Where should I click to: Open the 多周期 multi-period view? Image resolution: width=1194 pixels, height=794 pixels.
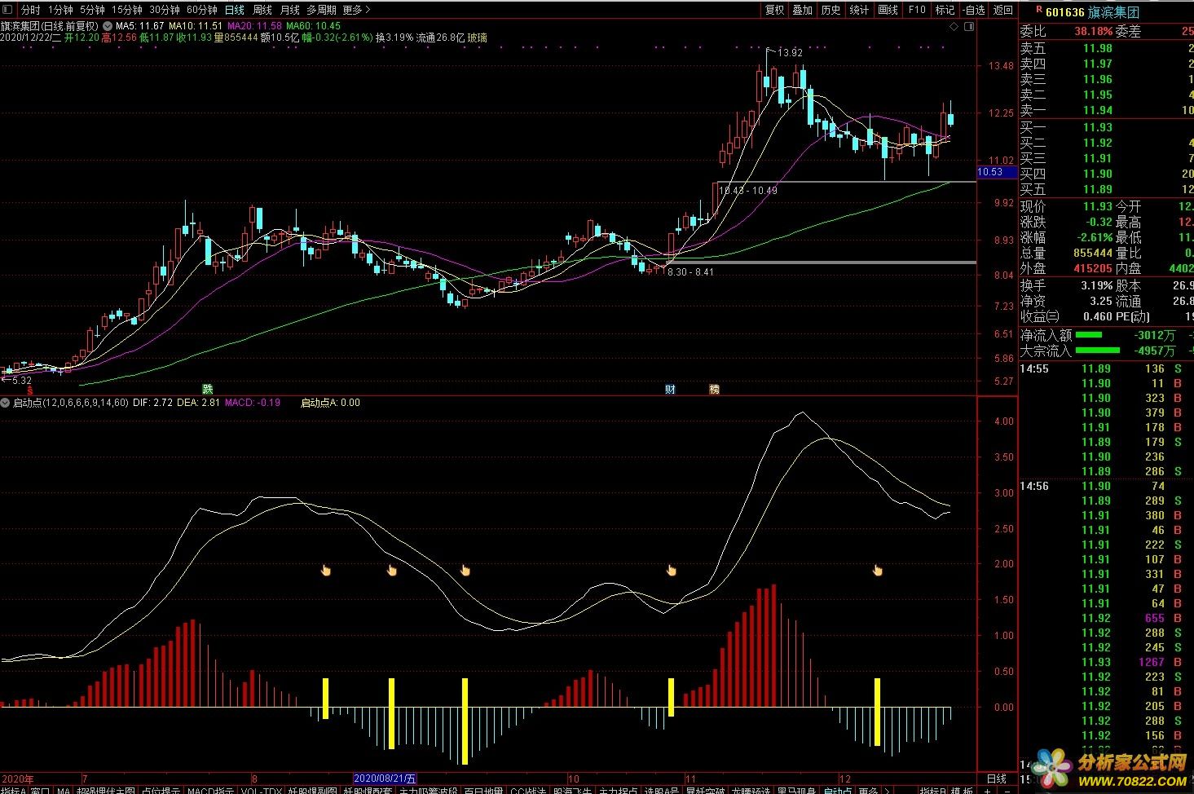pyautogui.click(x=321, y=10)
